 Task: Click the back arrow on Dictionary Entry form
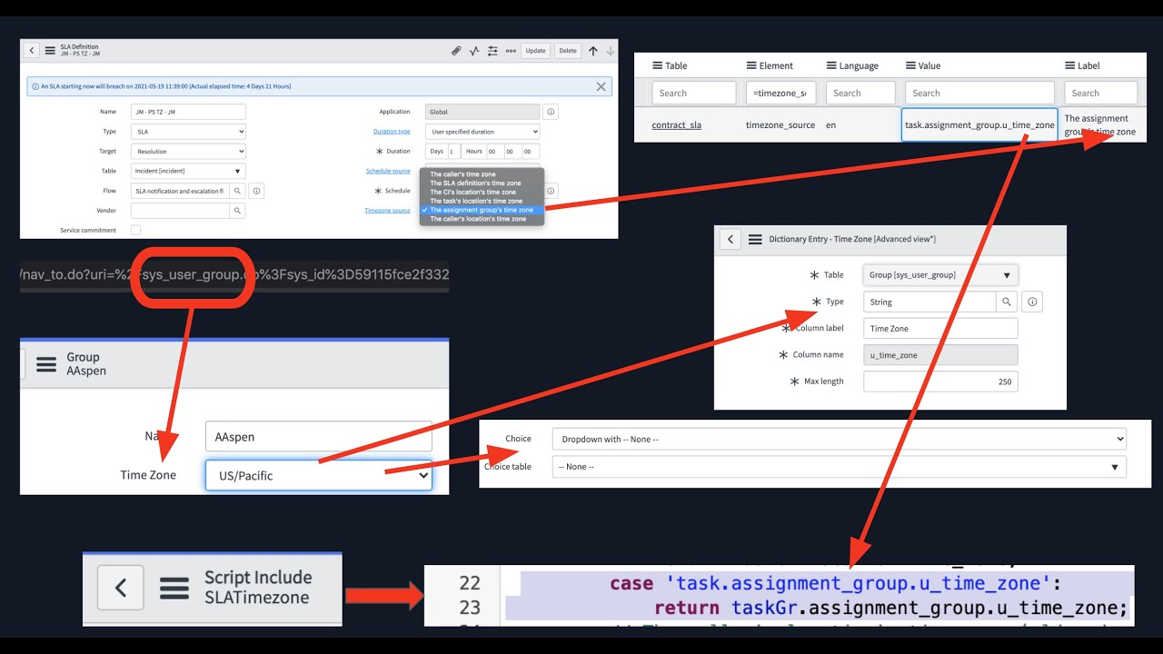tap(731, 239)
